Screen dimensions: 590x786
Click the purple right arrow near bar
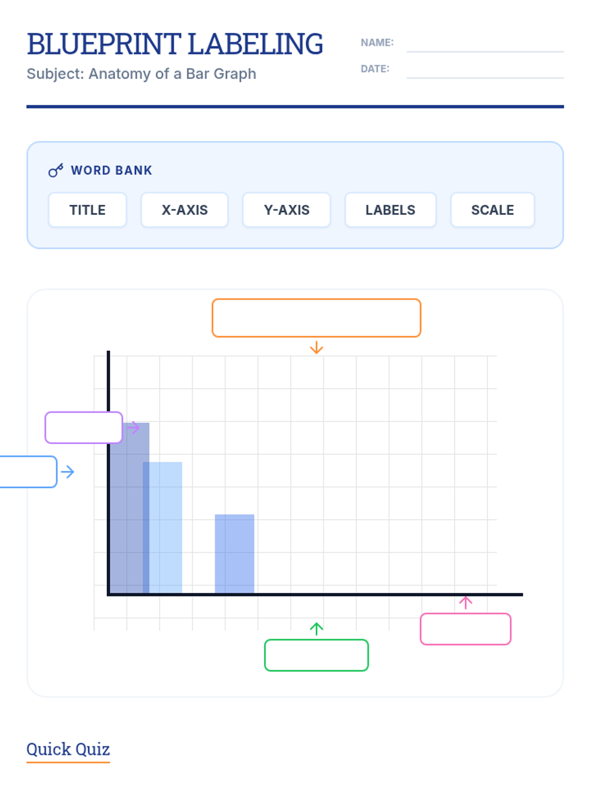(133, 428)
